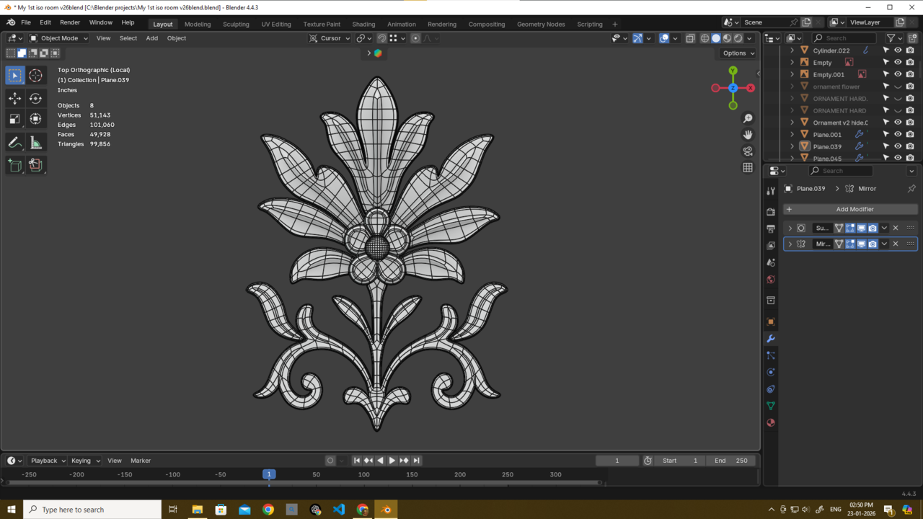Viewport: 923px width, 519px height.
Task: Toggle X-Ray mode in viewport header
Action: [690, 38]
